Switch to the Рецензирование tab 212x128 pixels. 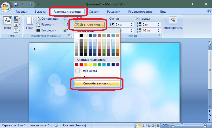click(x=140, y=12)
